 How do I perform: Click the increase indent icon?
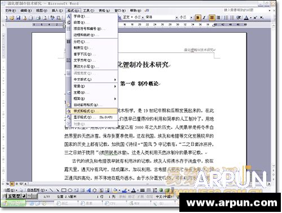click(x=239, y=17)
